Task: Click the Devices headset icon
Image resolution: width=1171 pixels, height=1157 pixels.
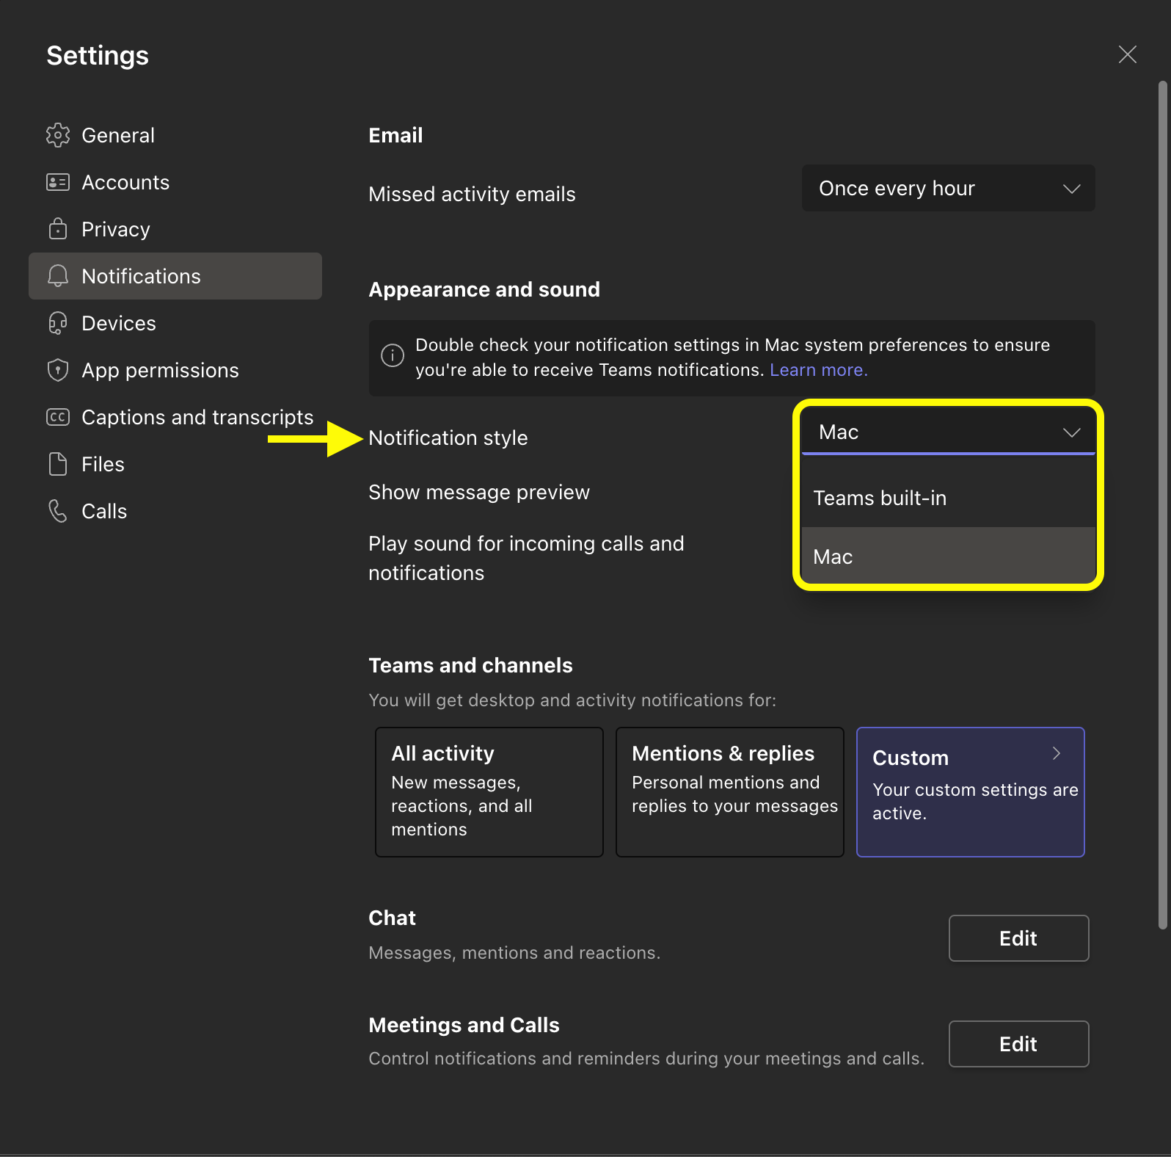Action: [58, 323]
